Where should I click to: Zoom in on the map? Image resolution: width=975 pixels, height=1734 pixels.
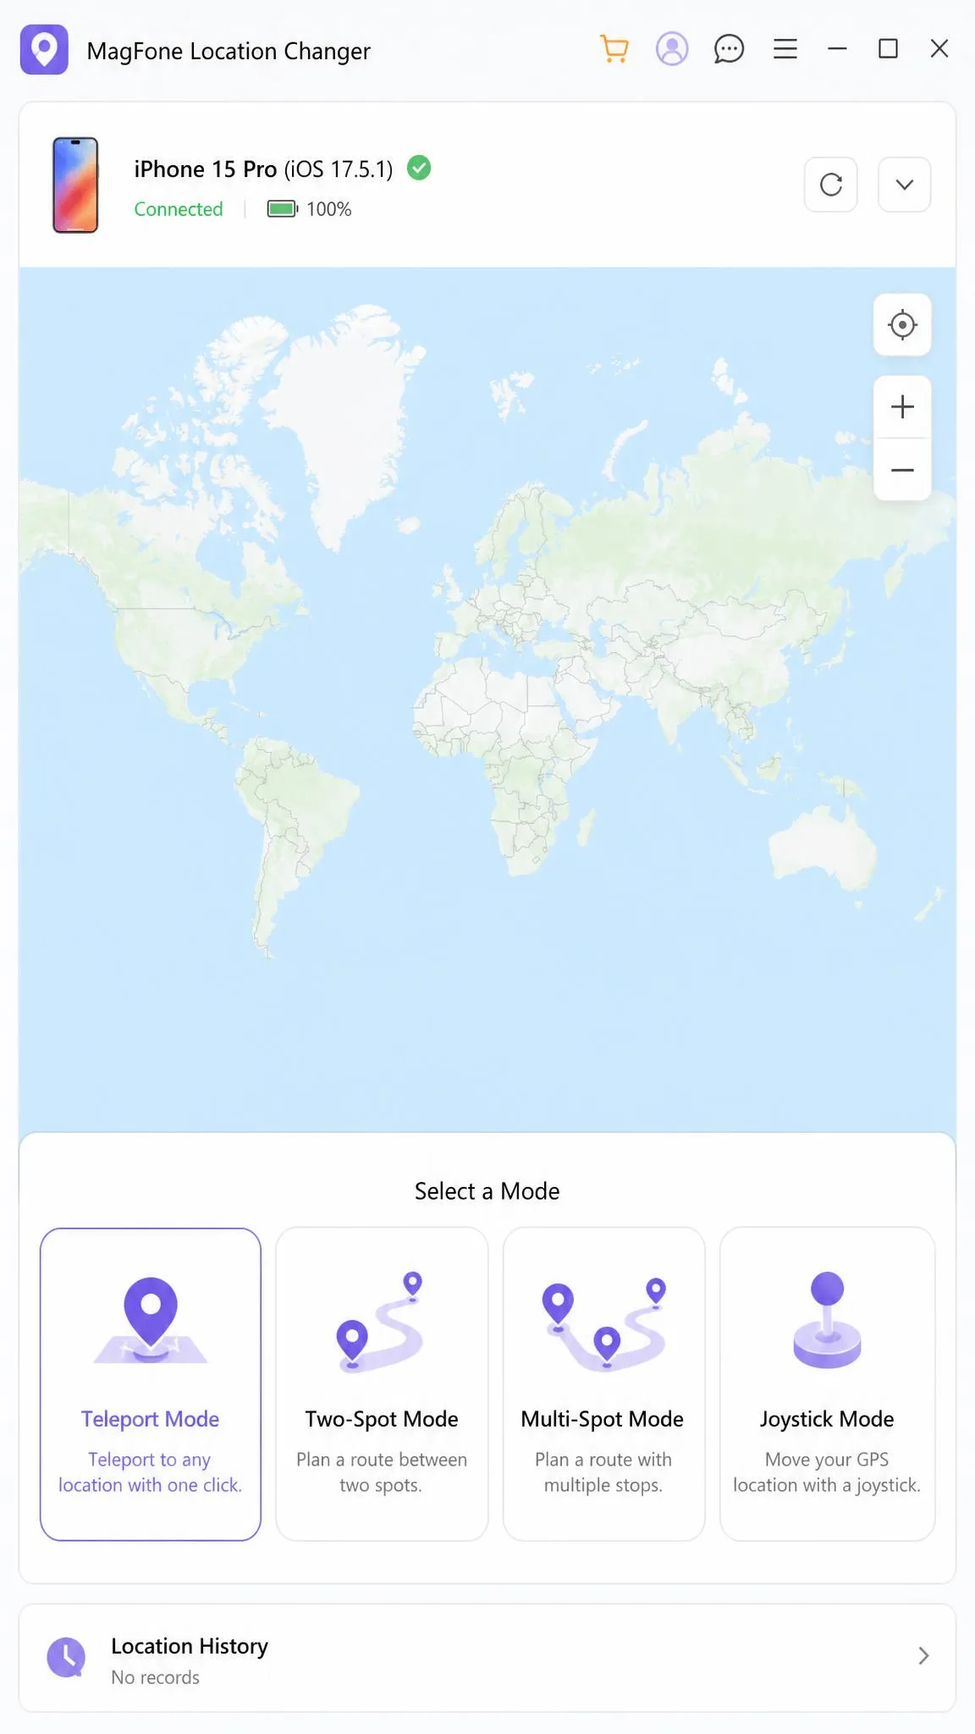pos(903,407)
